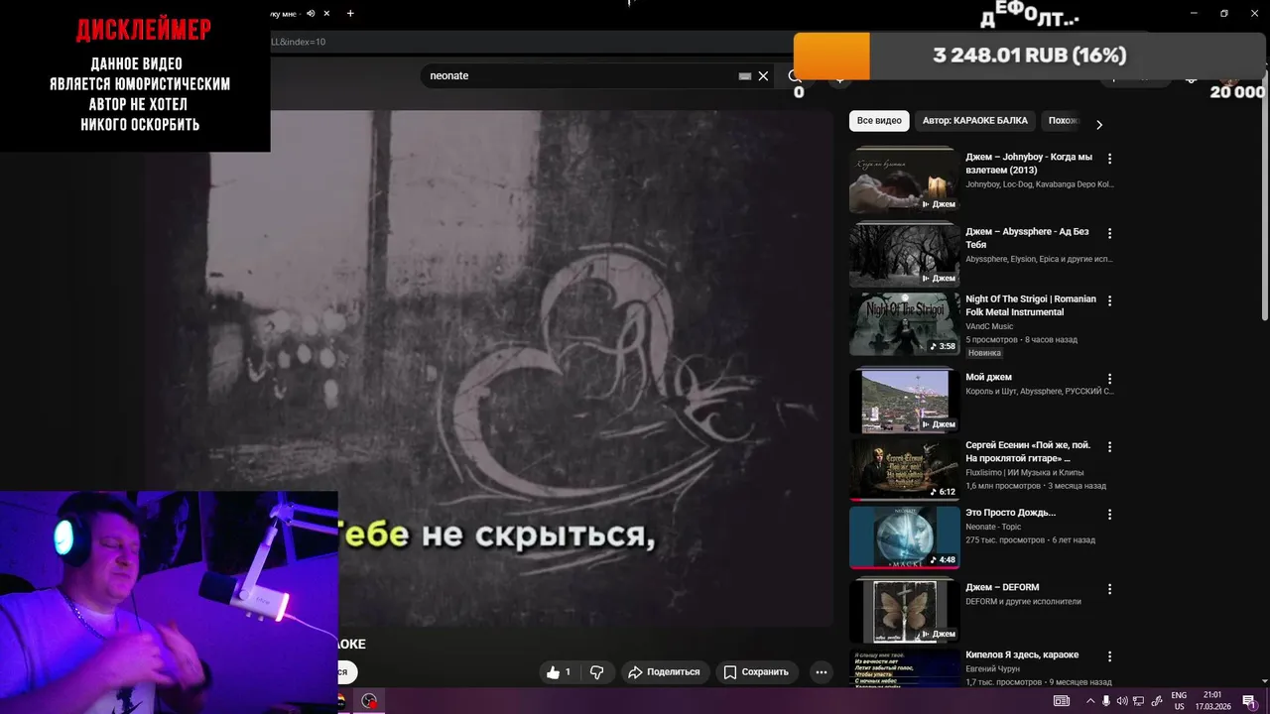This screenshot has height=714, width=1270.
Task: Switch ENG US input language
Action: pyautogui.click(x=1179, y=701)
